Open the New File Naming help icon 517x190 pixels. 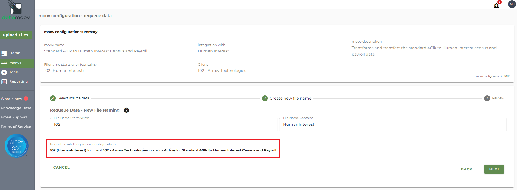126,110
